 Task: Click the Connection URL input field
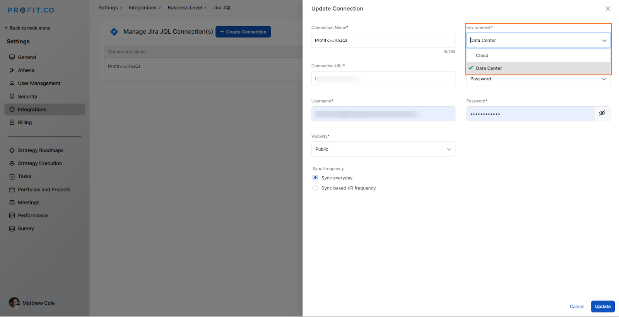click(x=383, y=78)
